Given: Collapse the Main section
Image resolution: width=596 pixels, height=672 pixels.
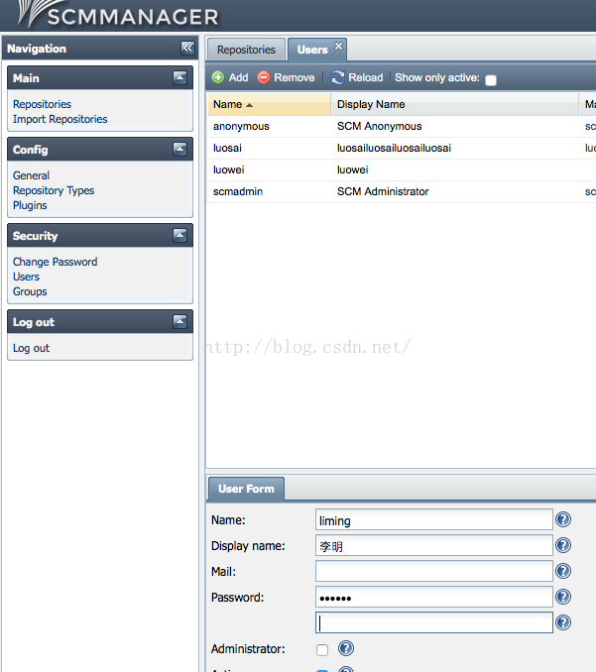Looking at the screenshot, I should [x=180, y=77].
